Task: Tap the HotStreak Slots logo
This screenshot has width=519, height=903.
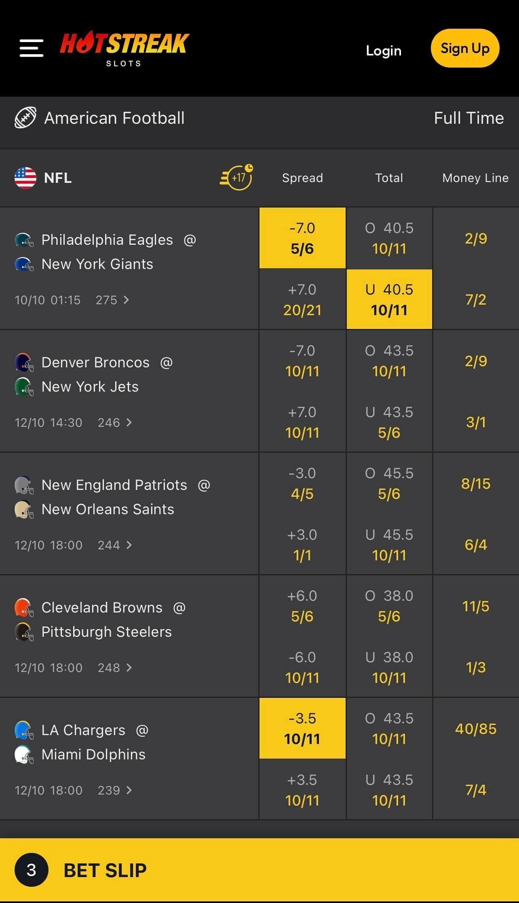Action: click(x=124, y=49)
